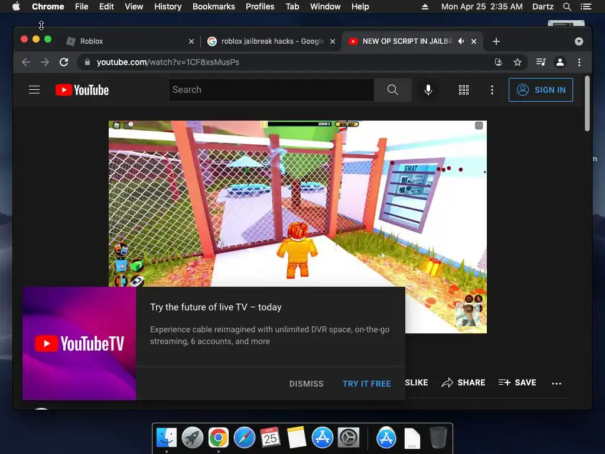This screenshot has width=605, height=454.
Task: Open Chrome from the Dock
Action: pos(219,438)
